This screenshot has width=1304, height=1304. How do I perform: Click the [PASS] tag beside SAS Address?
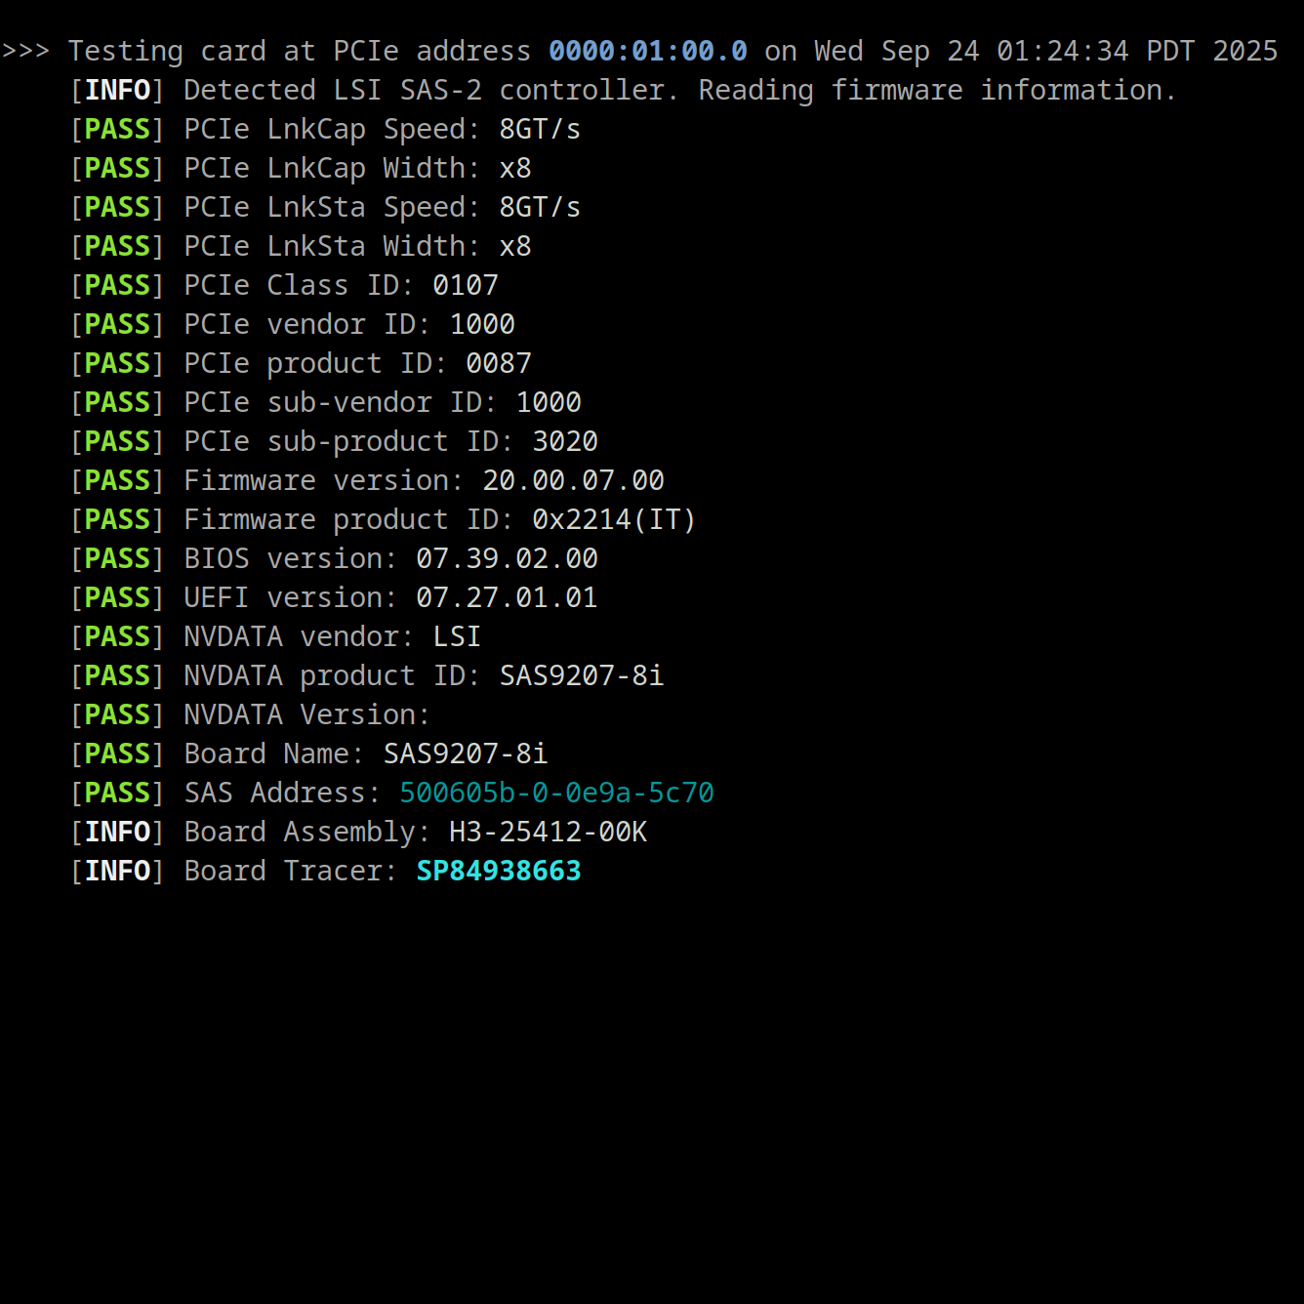[x=118, y=793]
